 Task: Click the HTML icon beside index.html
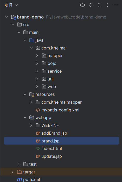coord(38,148)
